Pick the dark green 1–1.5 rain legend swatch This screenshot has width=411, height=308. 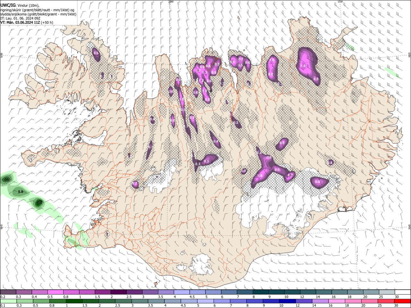pos(74,301)
